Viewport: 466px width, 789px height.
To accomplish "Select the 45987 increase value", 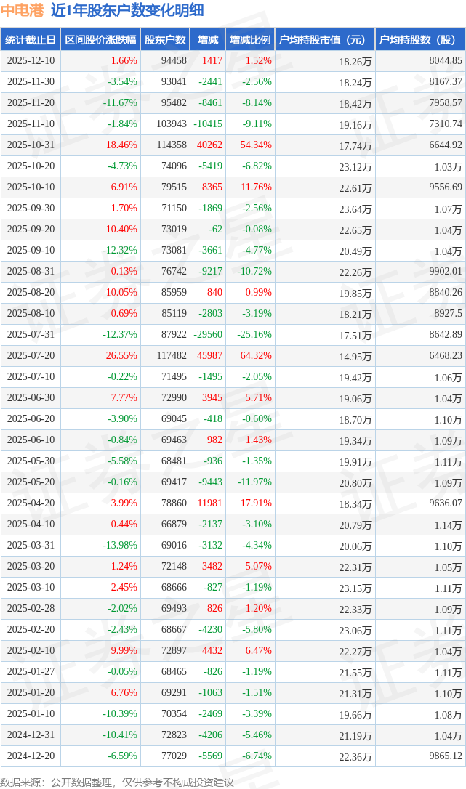I will click(210, 356).
